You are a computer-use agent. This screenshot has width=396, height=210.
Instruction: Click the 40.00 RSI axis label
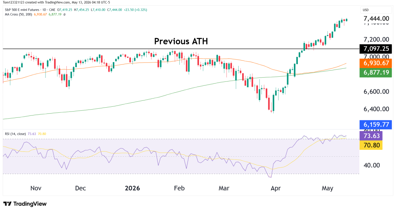372,165
